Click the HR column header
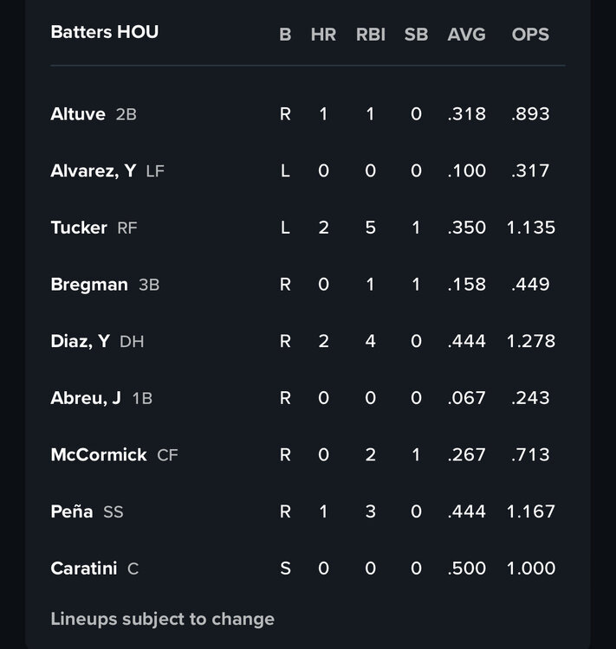Screen dimensions: 616x649 323,35
